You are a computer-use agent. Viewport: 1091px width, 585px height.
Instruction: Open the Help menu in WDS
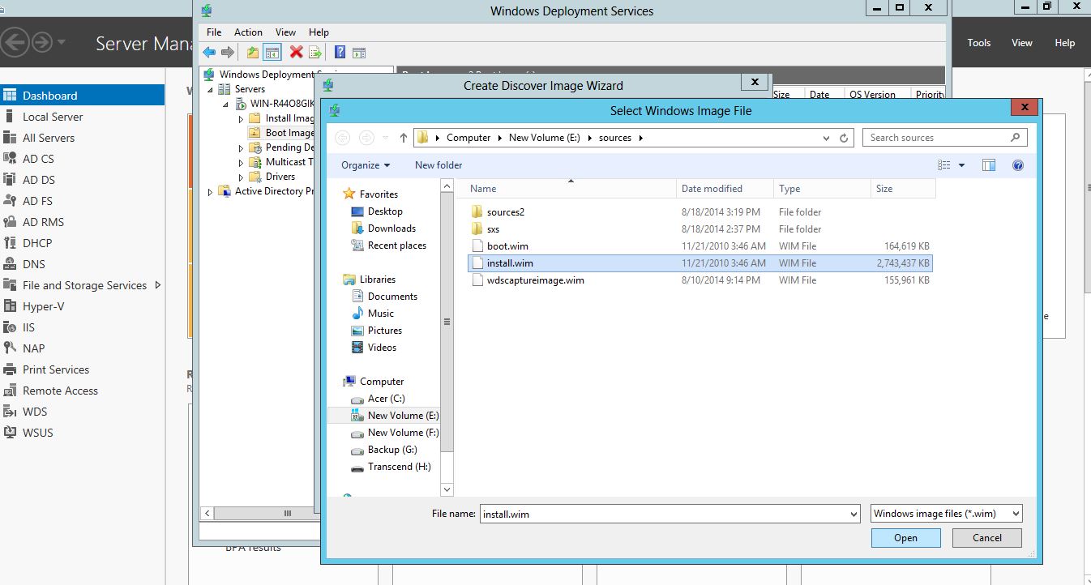coord(319,32)
